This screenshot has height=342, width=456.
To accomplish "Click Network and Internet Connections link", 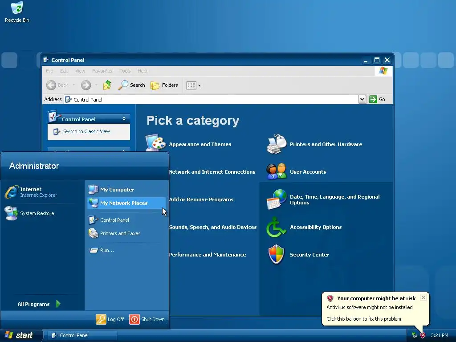I will [212, 172].
